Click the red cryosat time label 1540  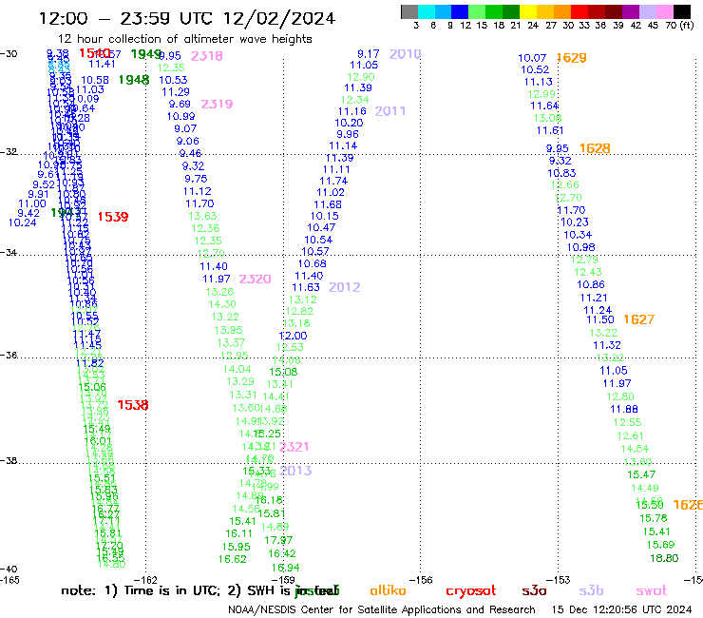tap(94, 53)
